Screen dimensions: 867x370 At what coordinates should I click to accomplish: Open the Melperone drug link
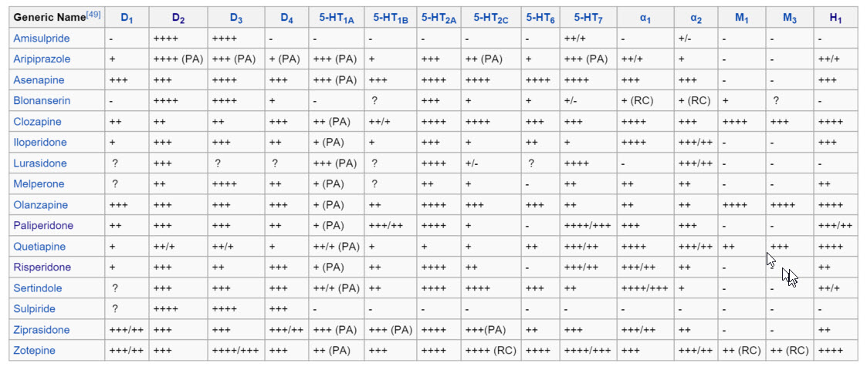[x=39, y=184]
